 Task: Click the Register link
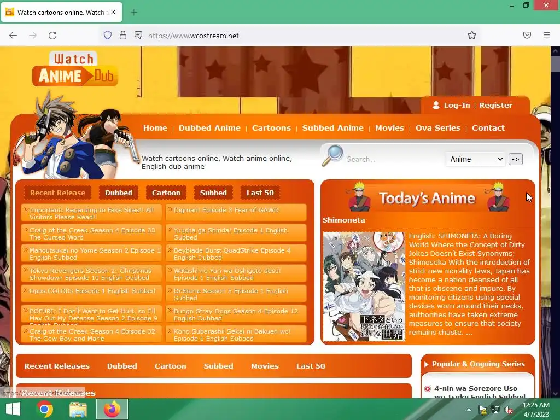[495, 106]
